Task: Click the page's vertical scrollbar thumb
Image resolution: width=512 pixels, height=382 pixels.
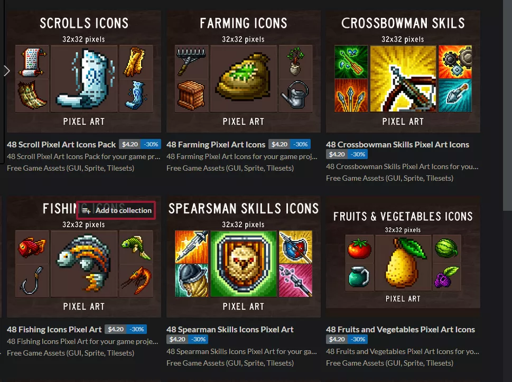Action: [507, 105]
